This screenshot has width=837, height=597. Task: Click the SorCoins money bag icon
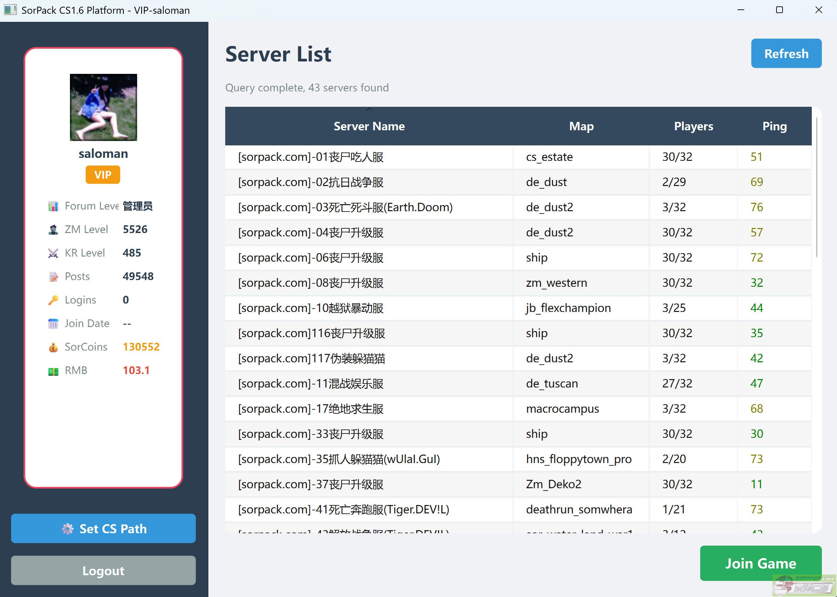pos(53,348)
